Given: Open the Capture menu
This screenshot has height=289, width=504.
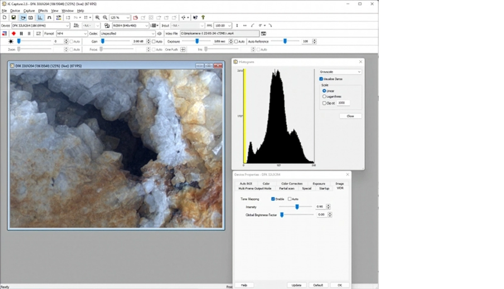Looking at the screenshot, I should [29, 11].
